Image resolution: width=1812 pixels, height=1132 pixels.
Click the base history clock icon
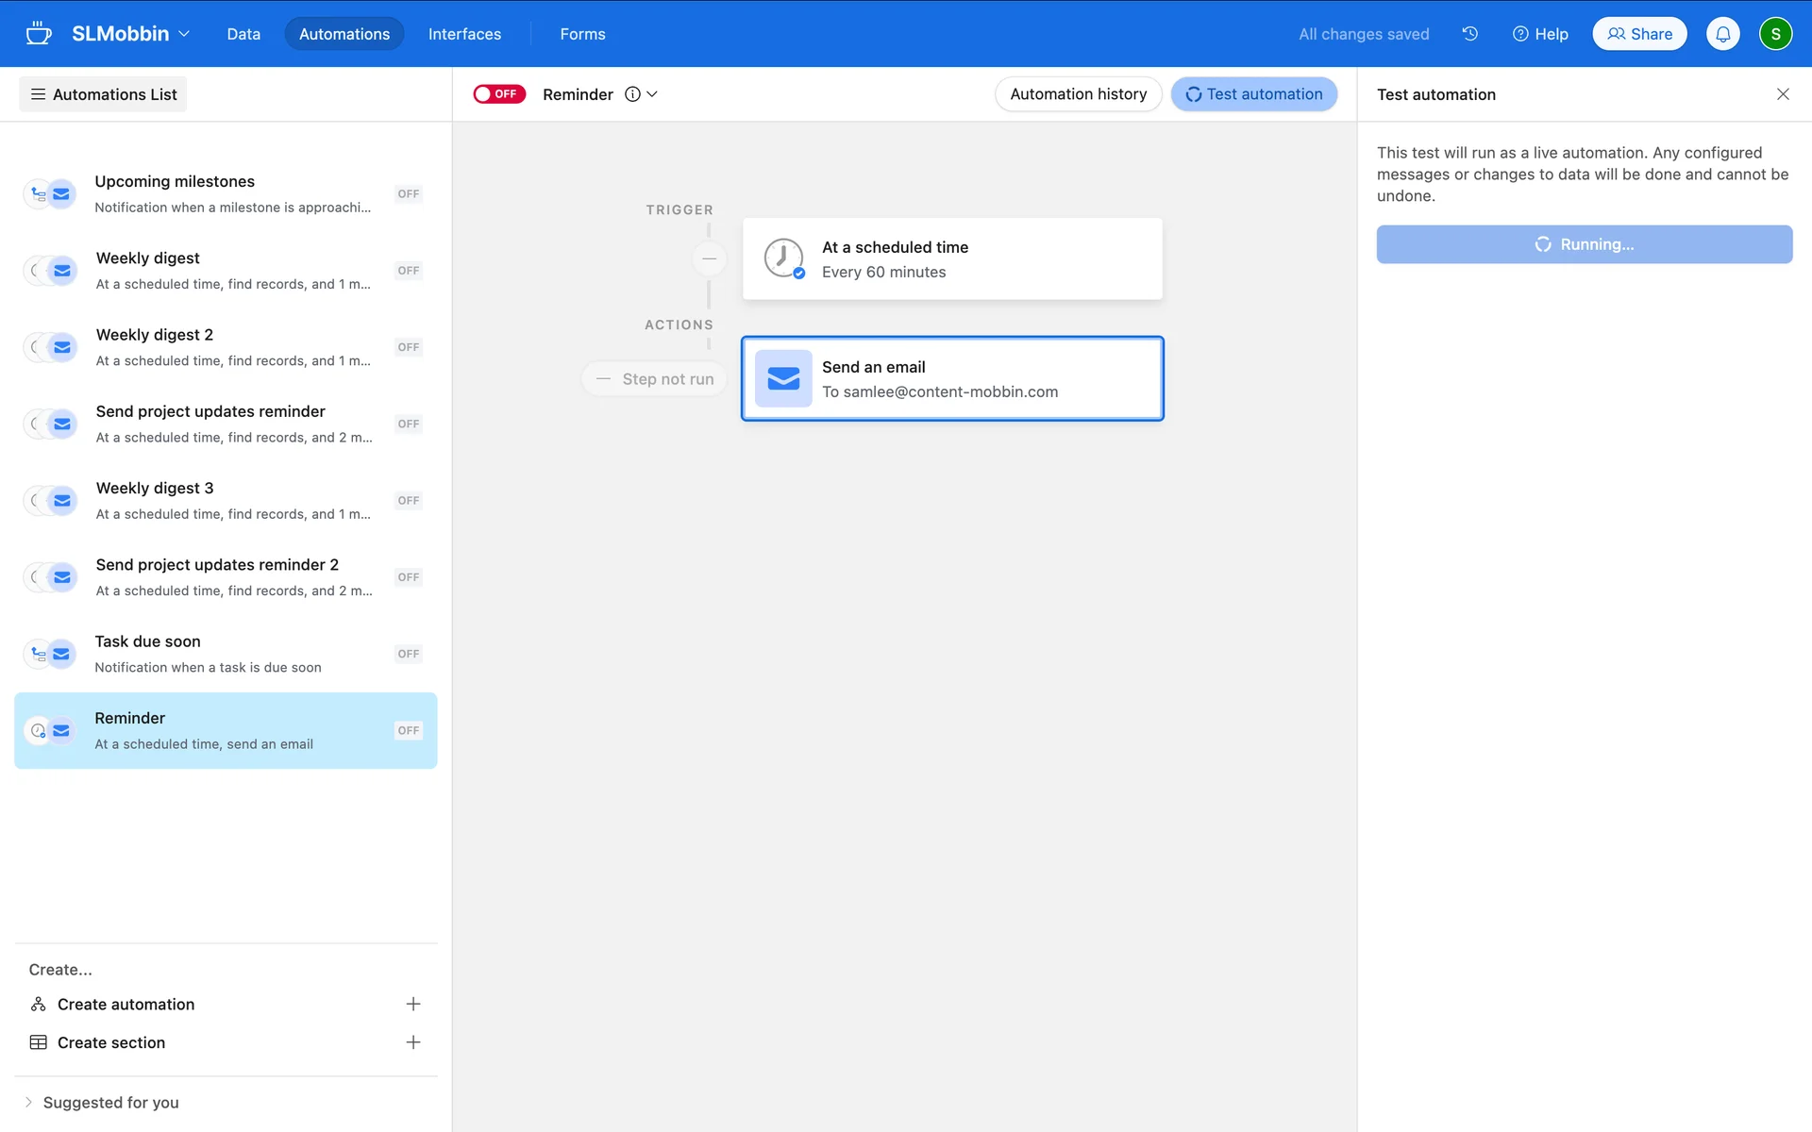click(1469, 34)
